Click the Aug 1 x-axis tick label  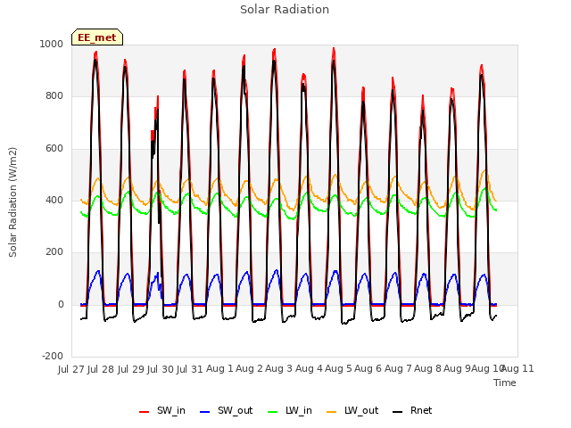click(x=219, y=369)
